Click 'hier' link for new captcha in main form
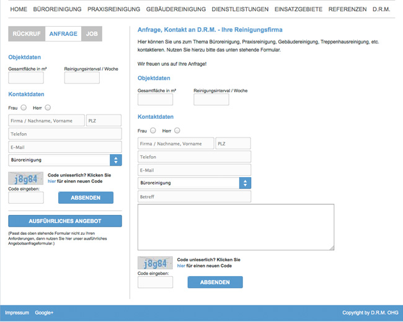This screenshot has height=322, width=403. (x=181, y=266)
